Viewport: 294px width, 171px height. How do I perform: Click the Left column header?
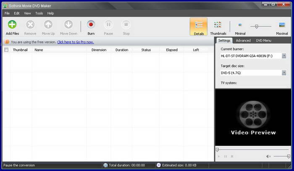[196, 50]
